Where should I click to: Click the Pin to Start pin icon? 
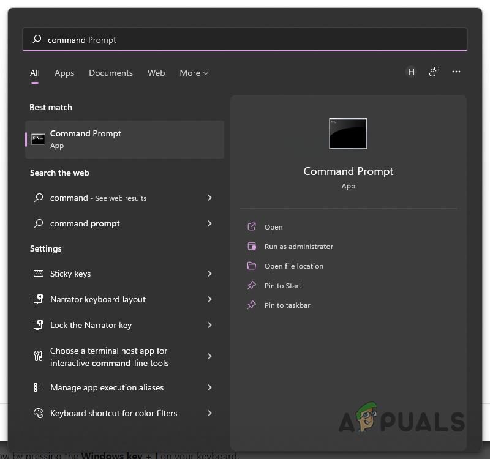(x=252, y=285)
